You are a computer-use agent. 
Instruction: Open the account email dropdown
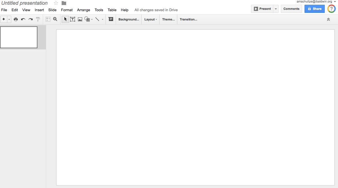click(x=316, y=1)
